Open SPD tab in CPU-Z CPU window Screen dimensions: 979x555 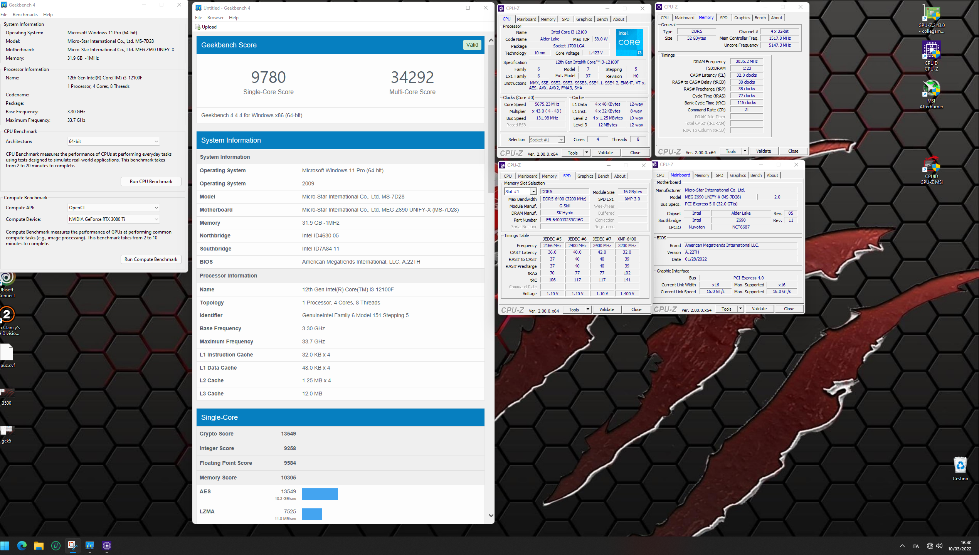(565, 19)
